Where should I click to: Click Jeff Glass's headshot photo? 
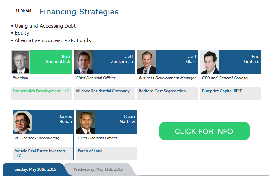tap(147, 62)
